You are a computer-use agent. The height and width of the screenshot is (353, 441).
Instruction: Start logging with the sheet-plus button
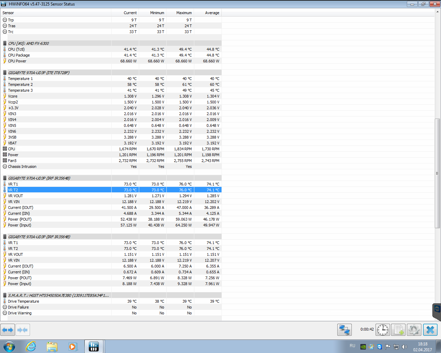(x=398, y=330)
